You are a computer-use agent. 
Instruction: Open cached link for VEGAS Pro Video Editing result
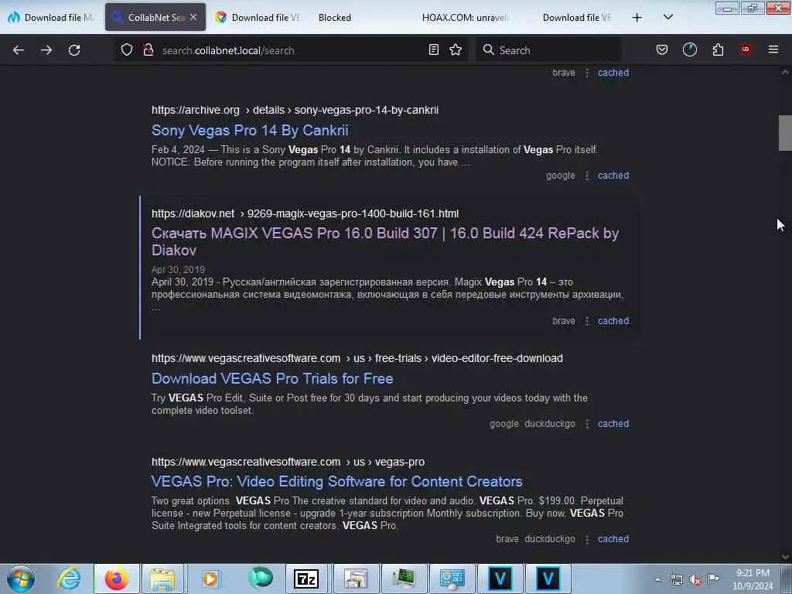pos(613,539)
